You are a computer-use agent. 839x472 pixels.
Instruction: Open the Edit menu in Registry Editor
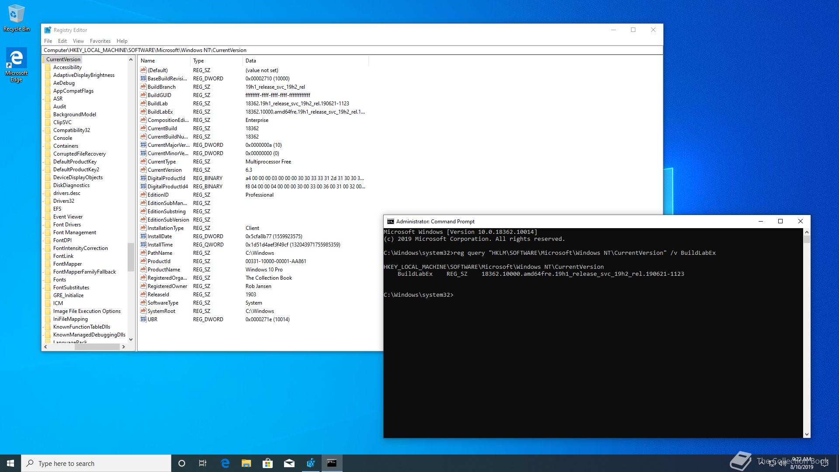(x=62, y=41)
